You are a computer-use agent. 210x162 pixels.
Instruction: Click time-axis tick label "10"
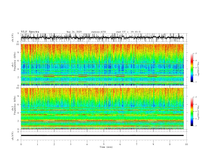pos(186,144)
